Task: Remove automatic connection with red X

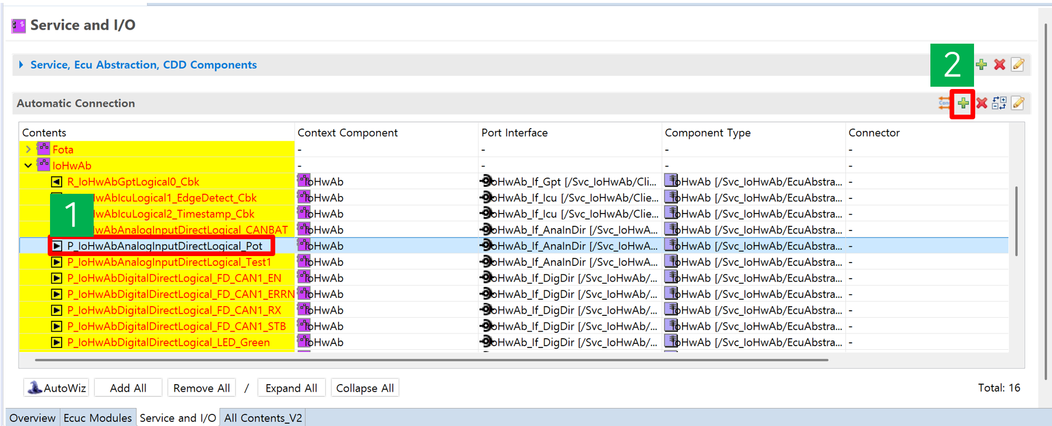Action: tap(982, 104)
